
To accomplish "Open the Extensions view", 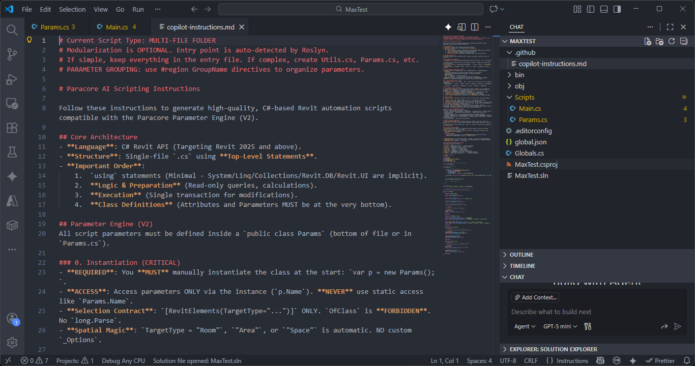I will 12,128.
